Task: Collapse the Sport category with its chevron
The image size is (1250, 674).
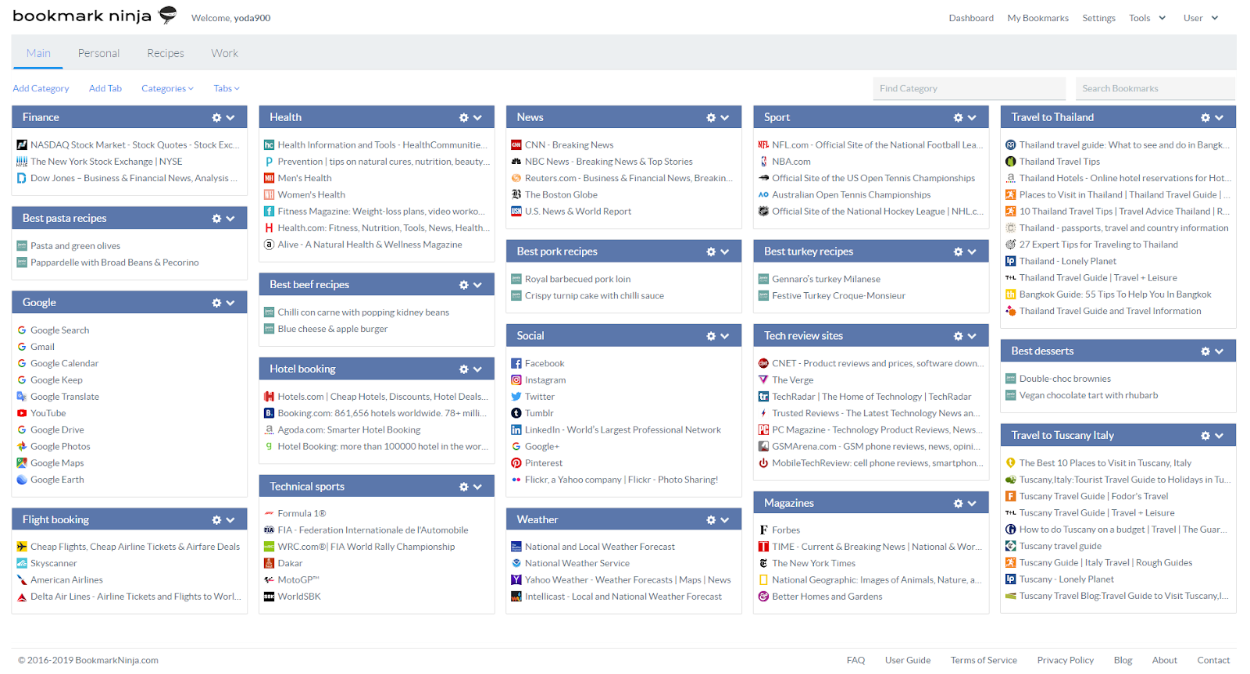Action: click(972, 118)
